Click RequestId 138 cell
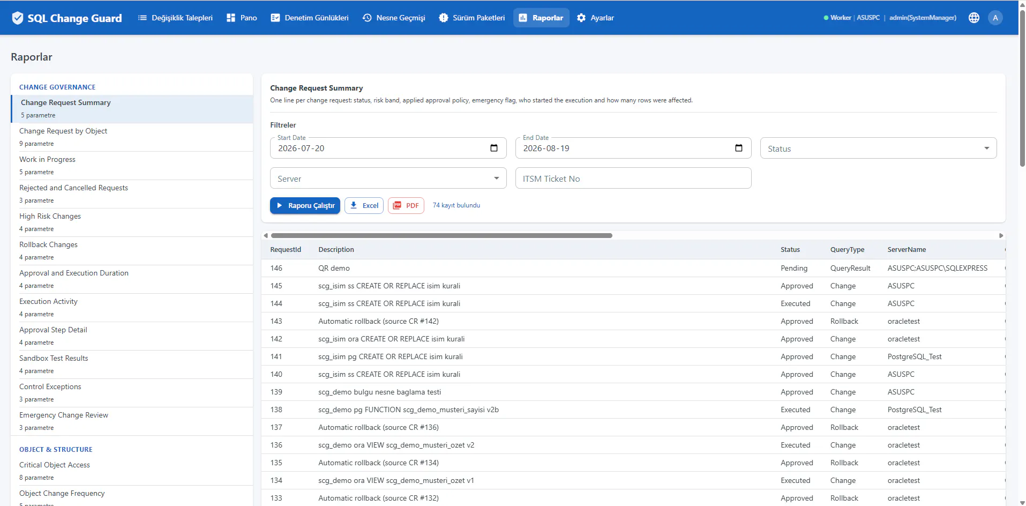The width and height of the screenshot is (1026, 506). point(276,410)
